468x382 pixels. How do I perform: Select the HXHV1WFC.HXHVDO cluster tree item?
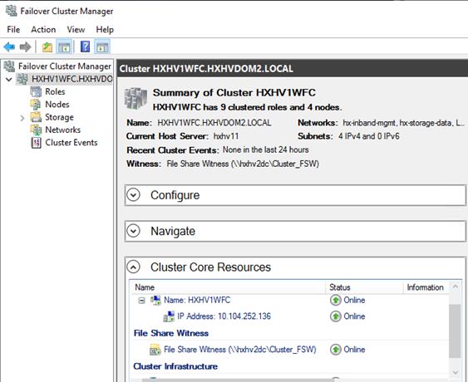72,79
